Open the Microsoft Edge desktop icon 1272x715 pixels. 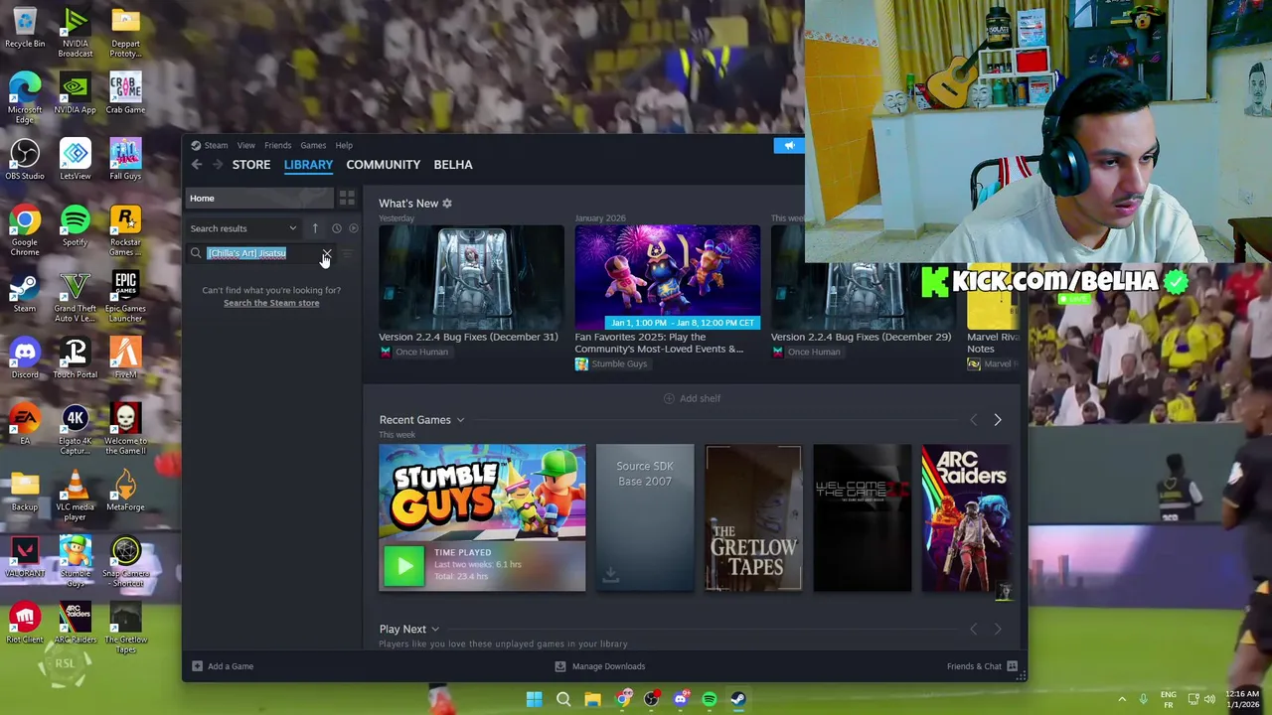[25, 98]
